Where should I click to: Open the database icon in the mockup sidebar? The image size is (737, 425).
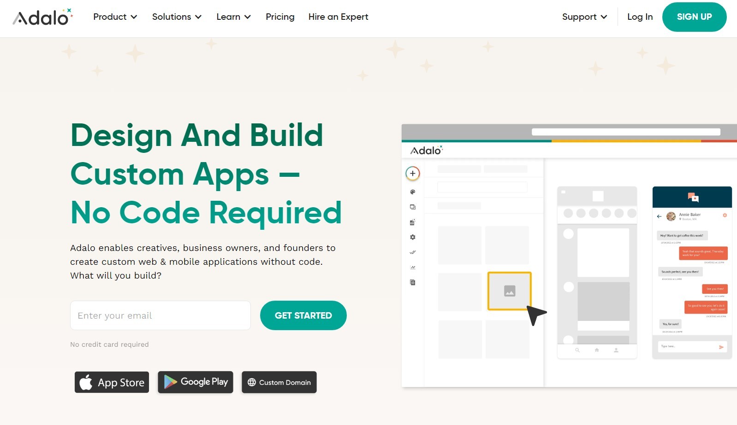pos(413,222)
